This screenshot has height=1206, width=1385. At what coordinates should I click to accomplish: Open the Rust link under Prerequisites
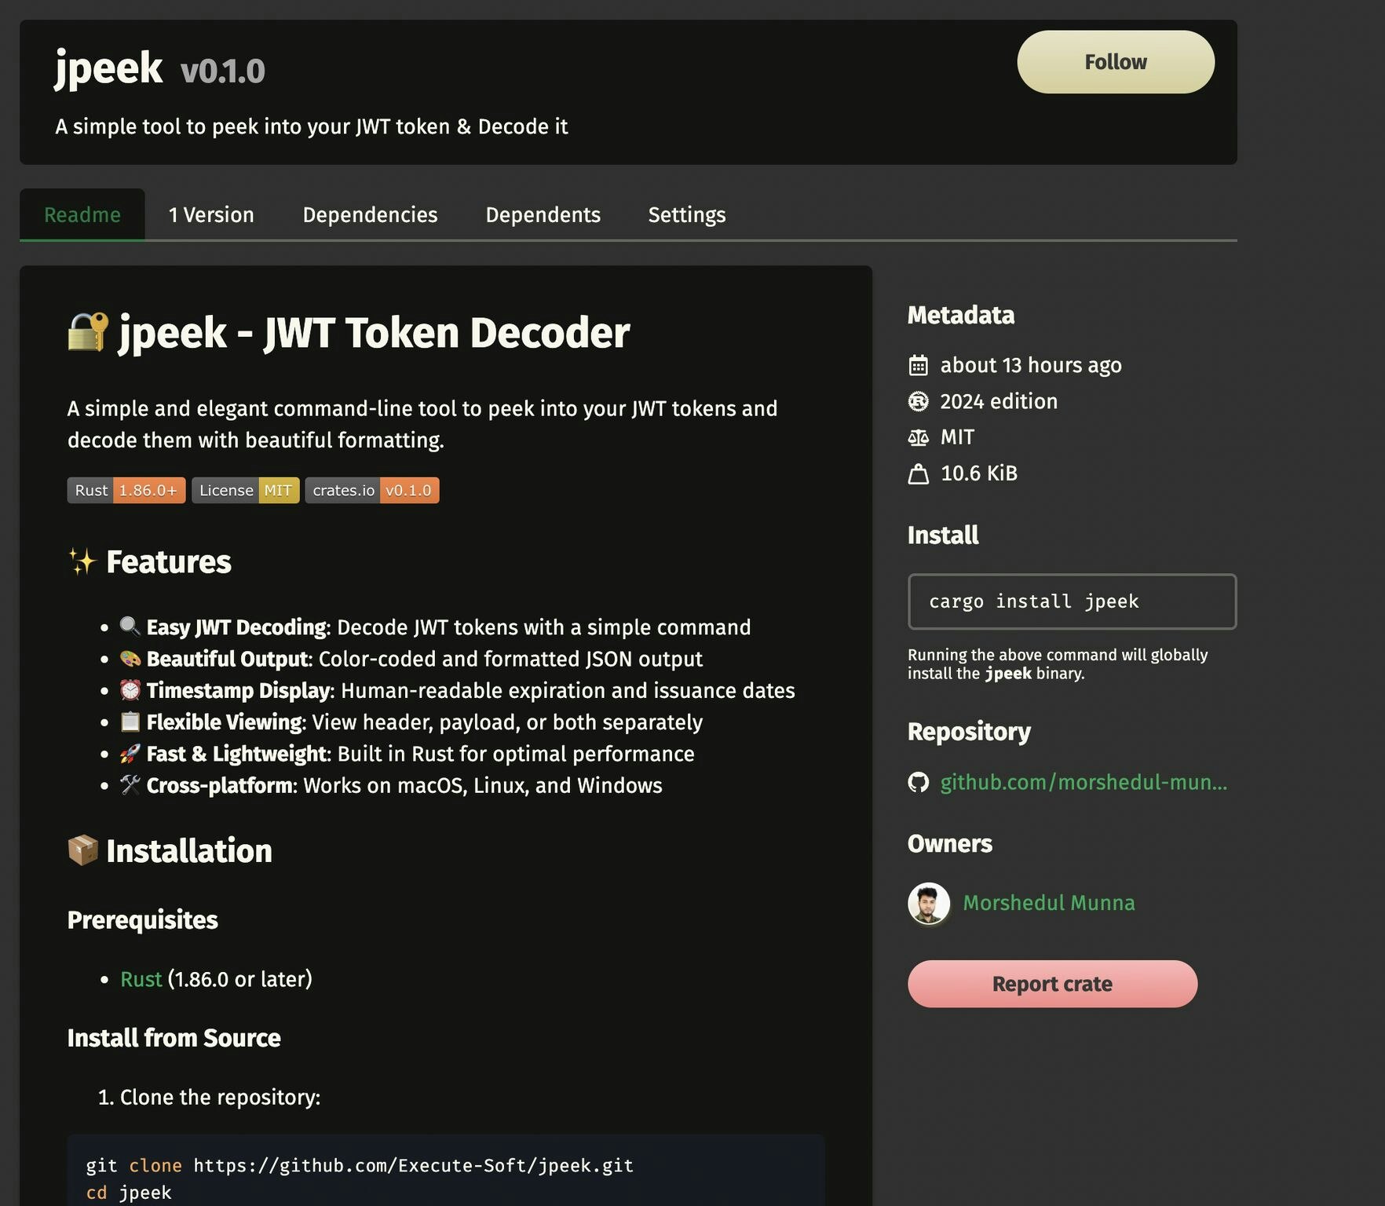click(x=141, y=979)
